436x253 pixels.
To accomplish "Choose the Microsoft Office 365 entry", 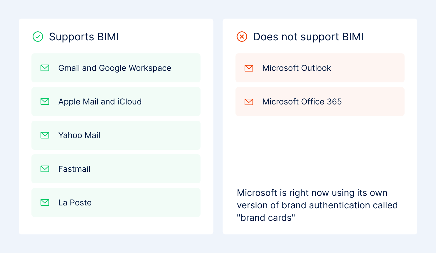I will (320, 102).
